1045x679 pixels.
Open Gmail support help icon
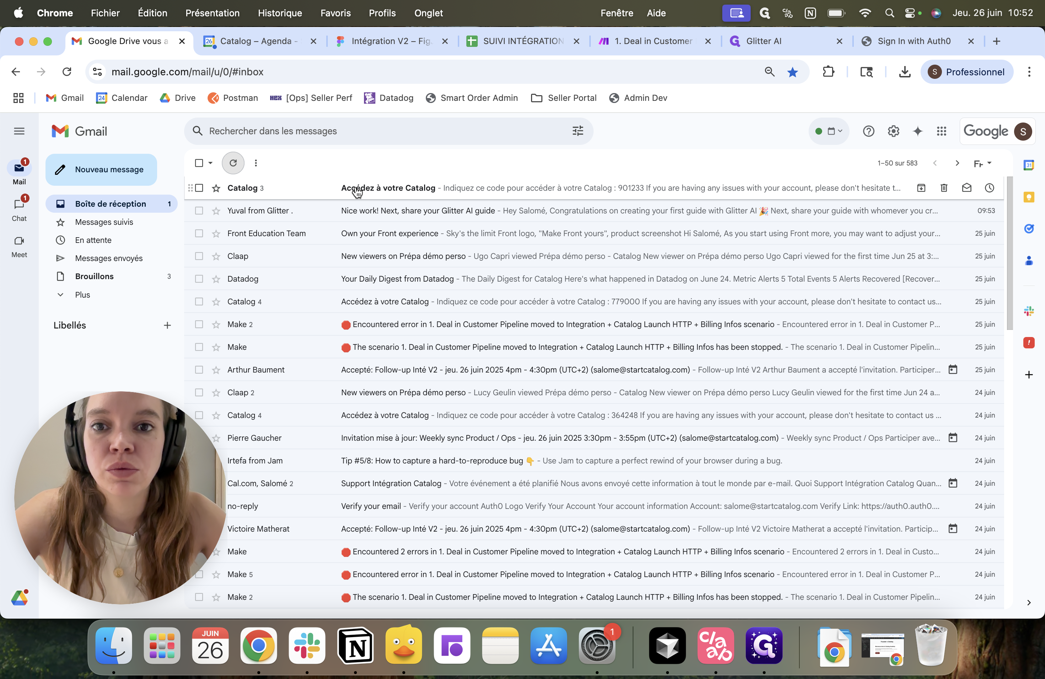(x=868, y=131)
